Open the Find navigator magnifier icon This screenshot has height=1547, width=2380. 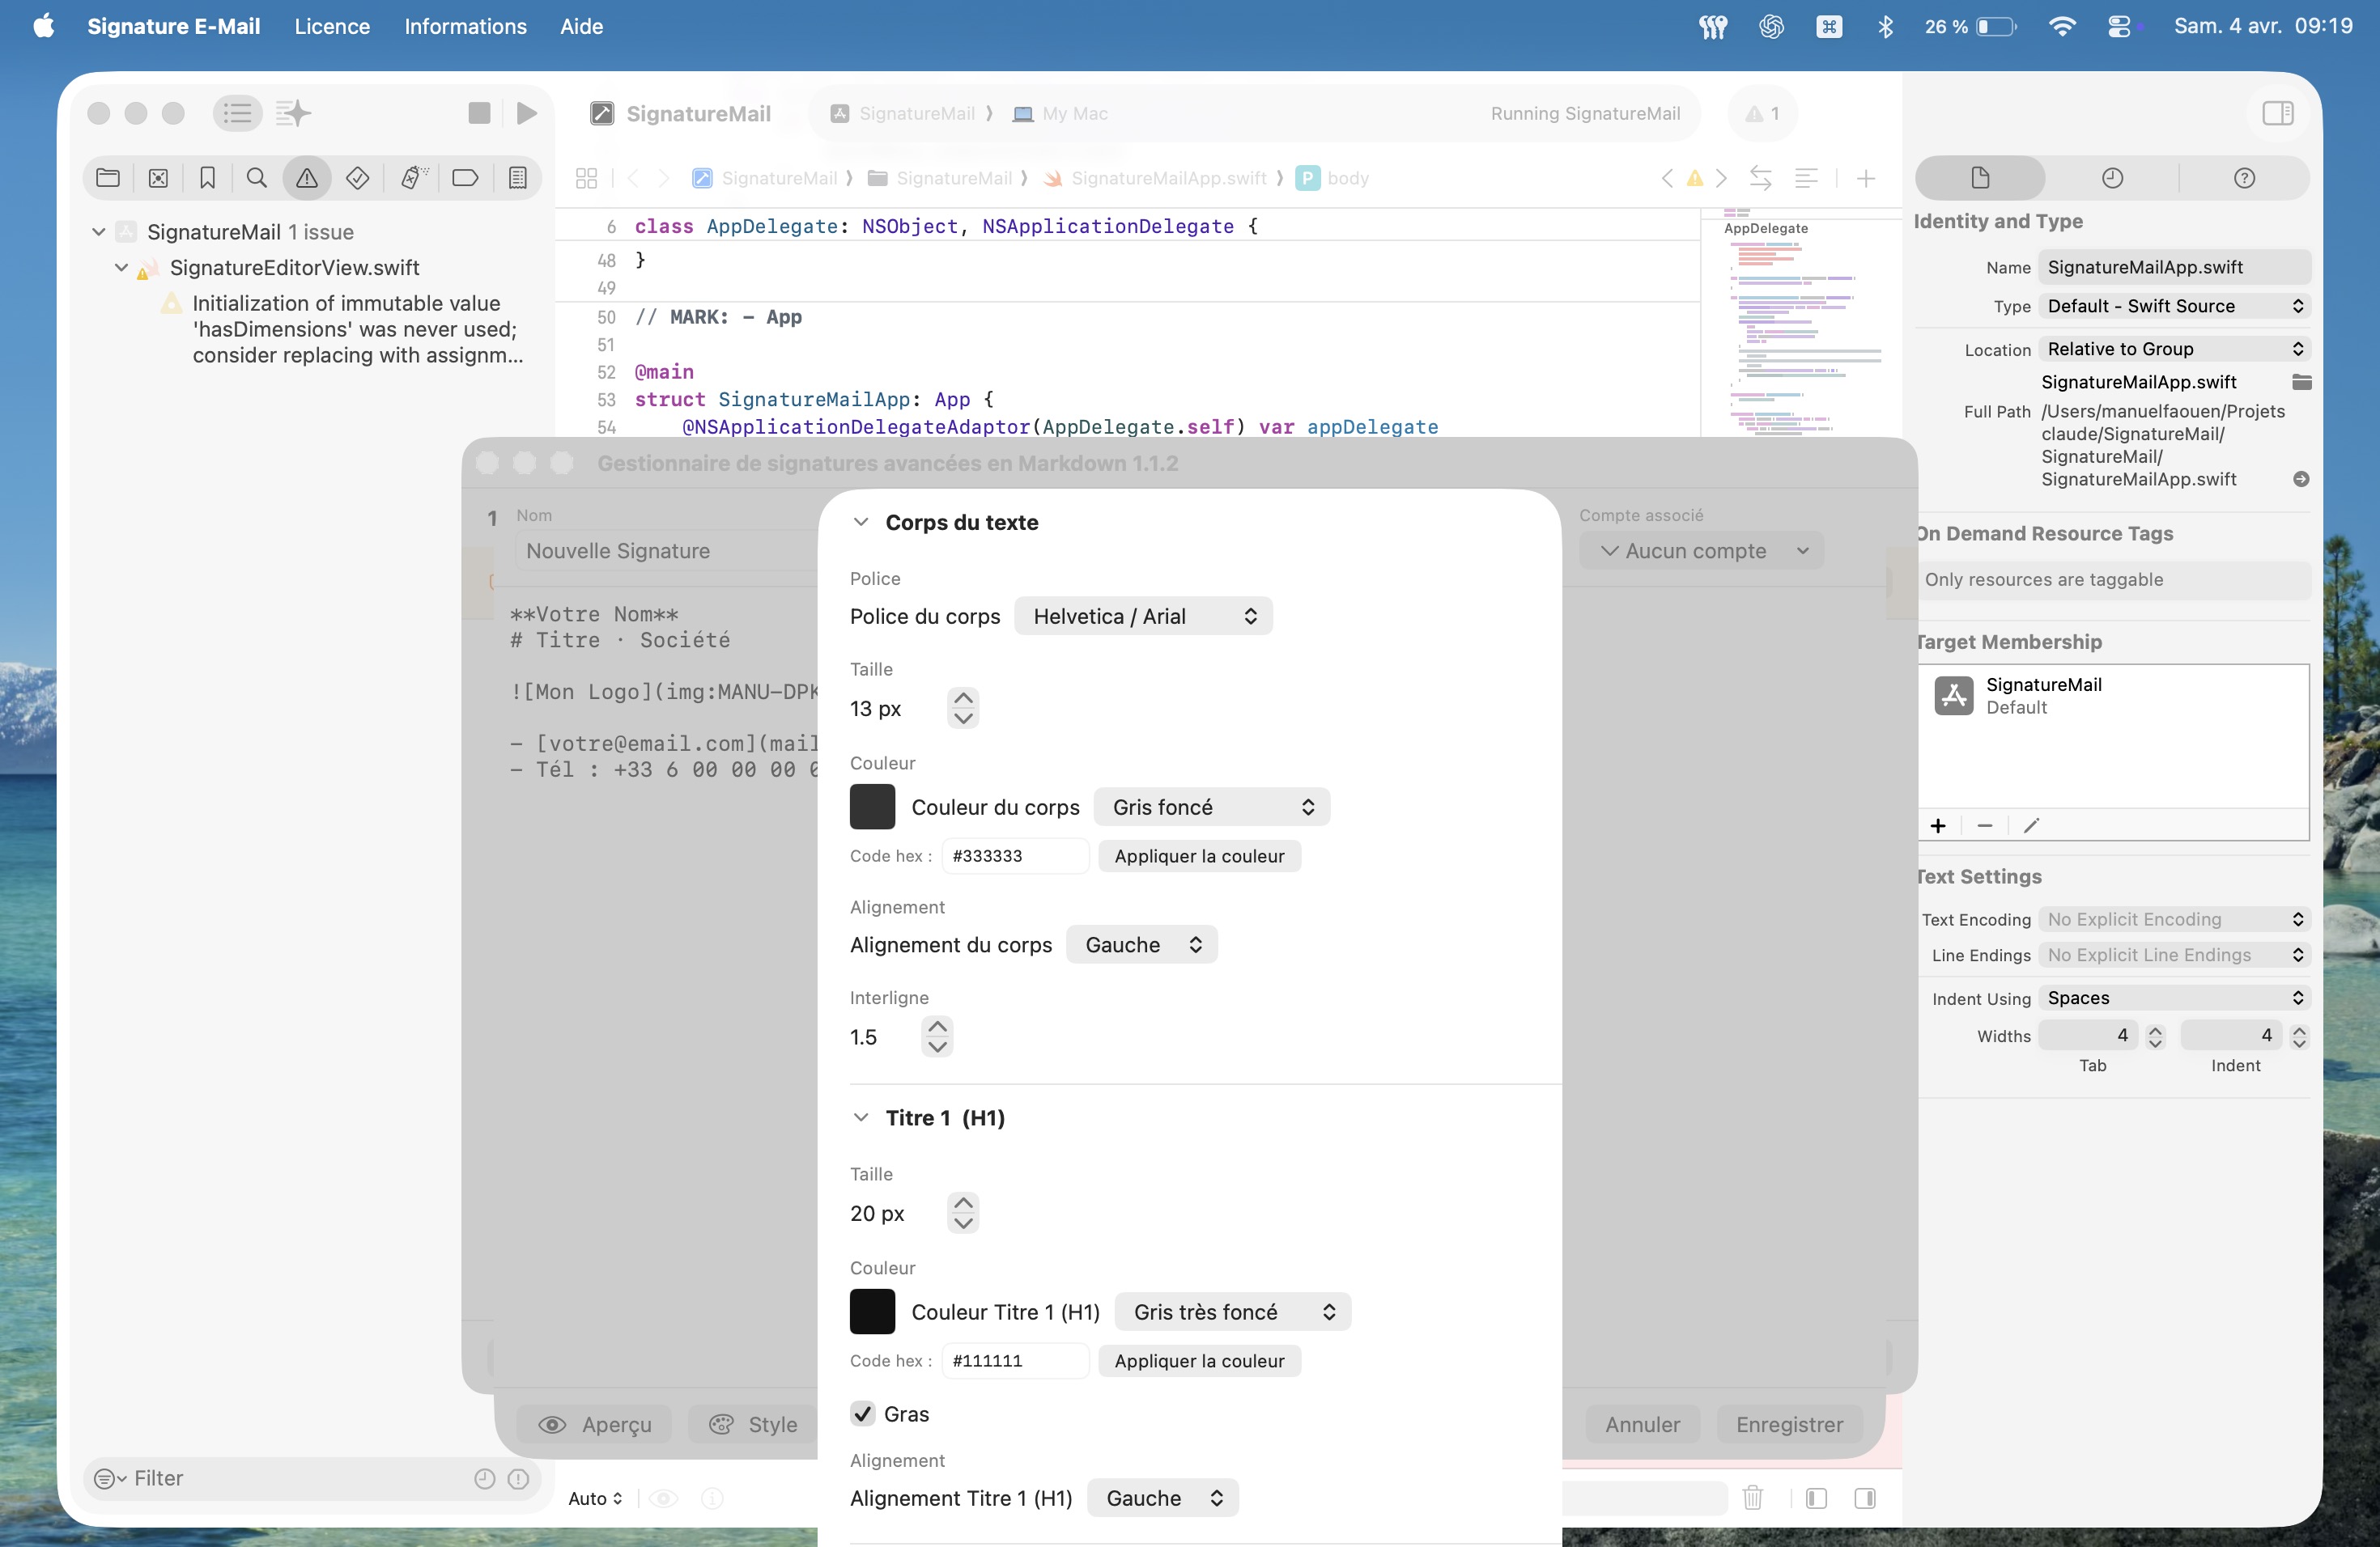pos(257,178)
